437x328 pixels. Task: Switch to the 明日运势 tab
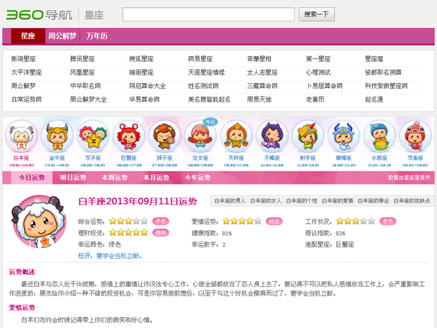[73, 178]
